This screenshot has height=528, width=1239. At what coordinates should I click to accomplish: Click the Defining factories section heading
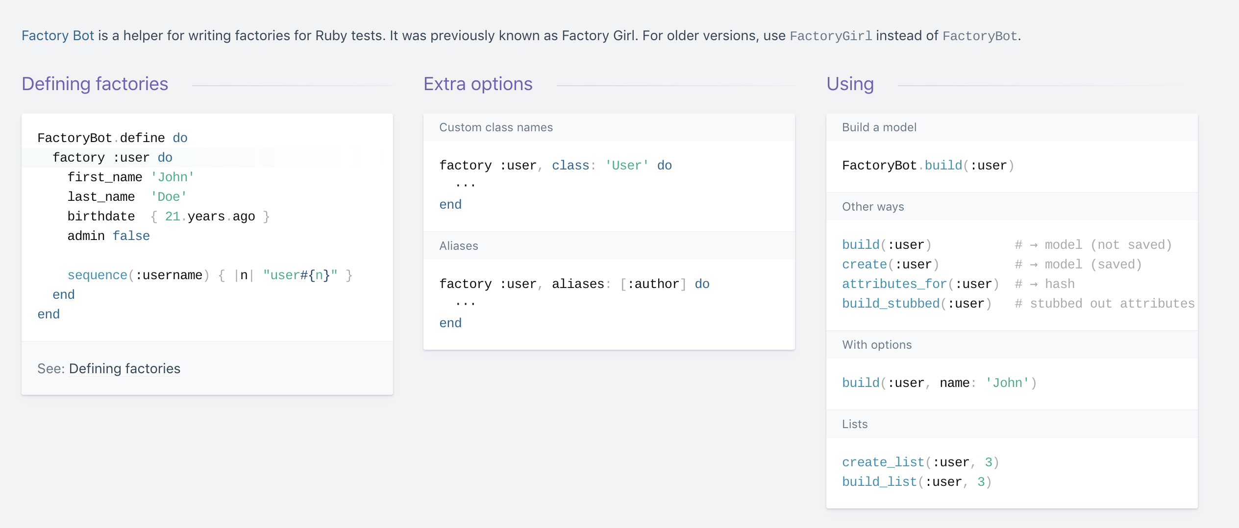(95, 84)
